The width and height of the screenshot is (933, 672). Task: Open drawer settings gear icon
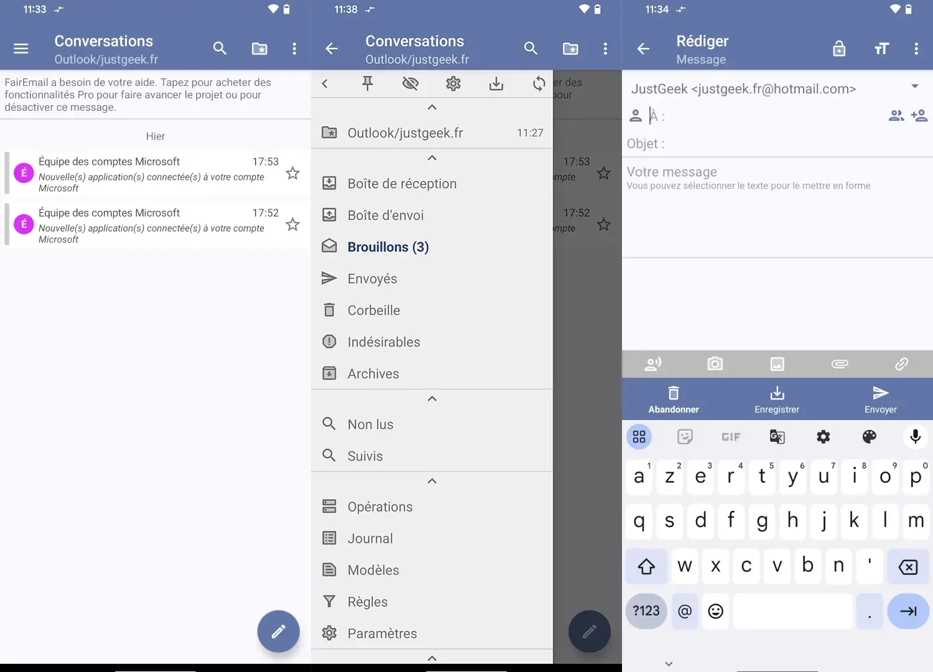click(453, 83)
